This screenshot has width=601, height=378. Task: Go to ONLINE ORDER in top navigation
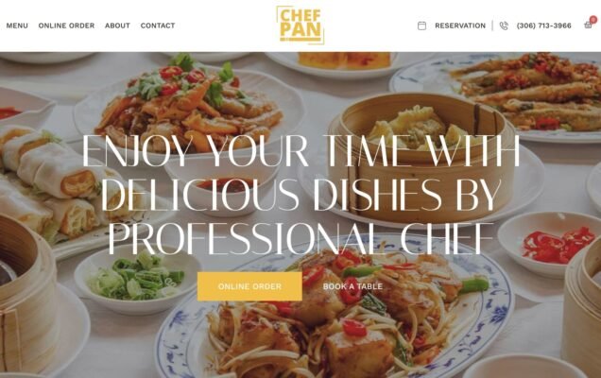[x=66, y=26]
